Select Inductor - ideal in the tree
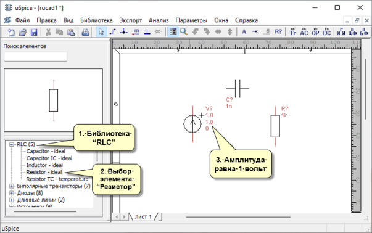Viewport: 372px width, 233px height. click(44, 165)
